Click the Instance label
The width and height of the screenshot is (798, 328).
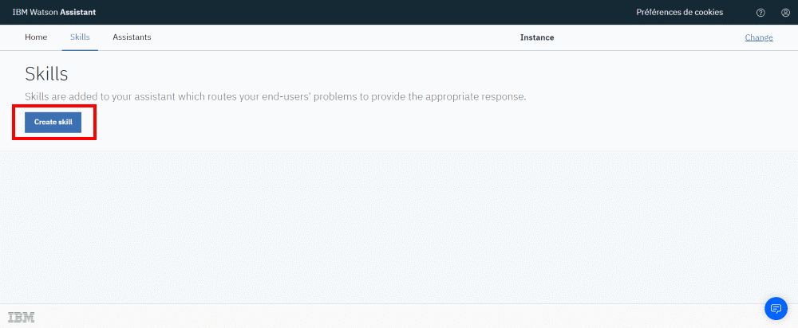tap(536, 37)
